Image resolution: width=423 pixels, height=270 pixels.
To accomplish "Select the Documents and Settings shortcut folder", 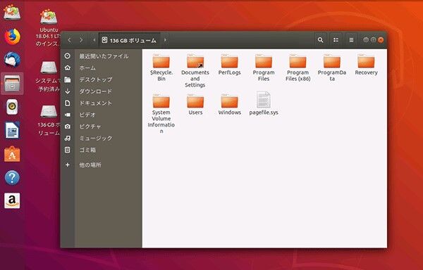I will tap(195, 71).
